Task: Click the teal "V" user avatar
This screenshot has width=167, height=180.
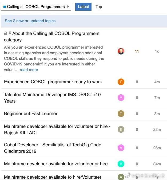Action: point(121,164)
